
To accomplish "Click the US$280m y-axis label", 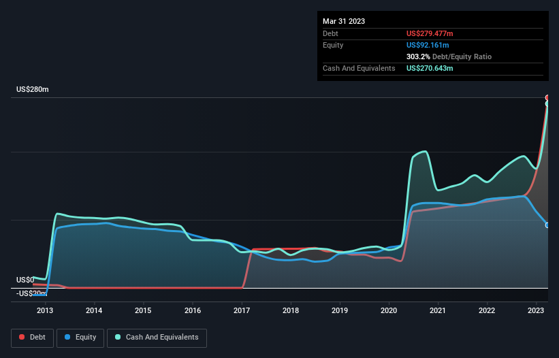I will pos(33,89).
